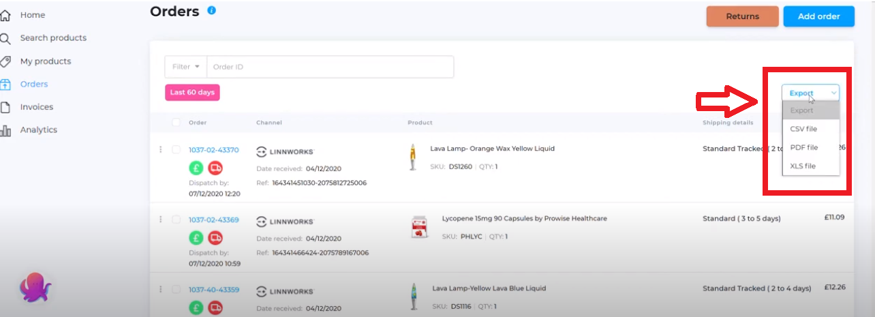875x317 pixels.
Task: Click Standard ( 3 to 5 days) shipping text
Action: tap(741, 219)
